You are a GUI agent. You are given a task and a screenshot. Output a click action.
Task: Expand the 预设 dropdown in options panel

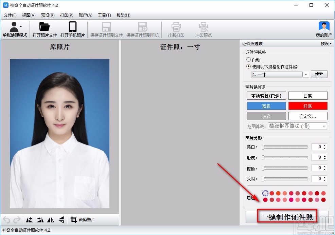(326, 44)
